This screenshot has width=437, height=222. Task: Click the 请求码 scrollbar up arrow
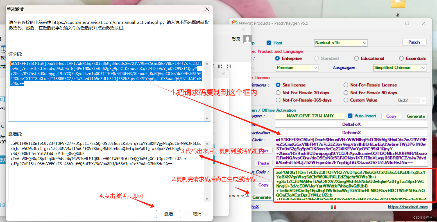coord(207,63)
